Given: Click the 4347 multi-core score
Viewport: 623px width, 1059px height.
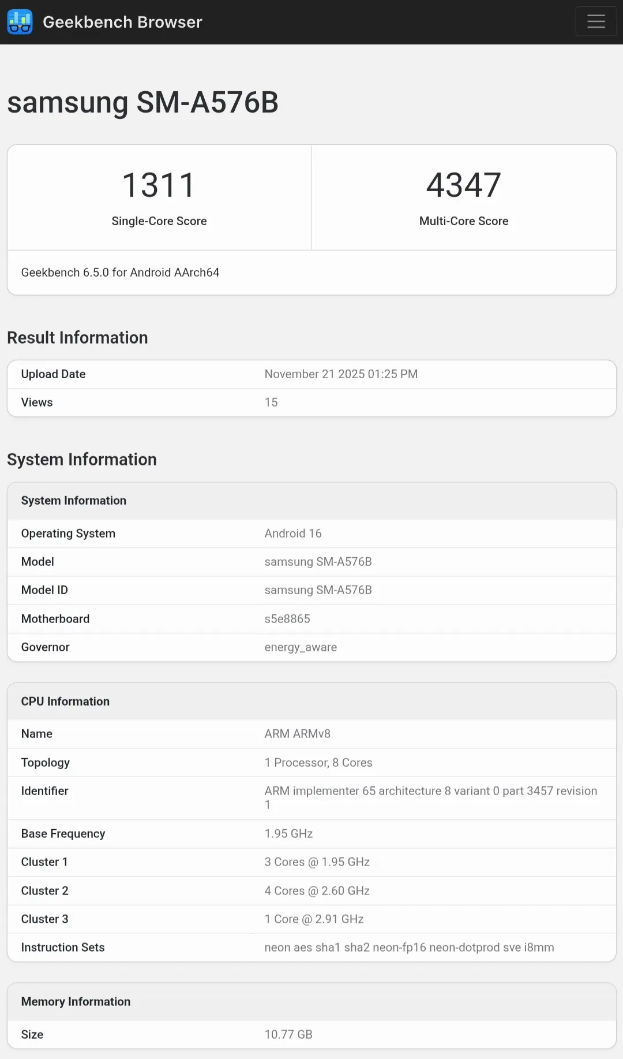Looking at the screenshot, I should point(464,185).
